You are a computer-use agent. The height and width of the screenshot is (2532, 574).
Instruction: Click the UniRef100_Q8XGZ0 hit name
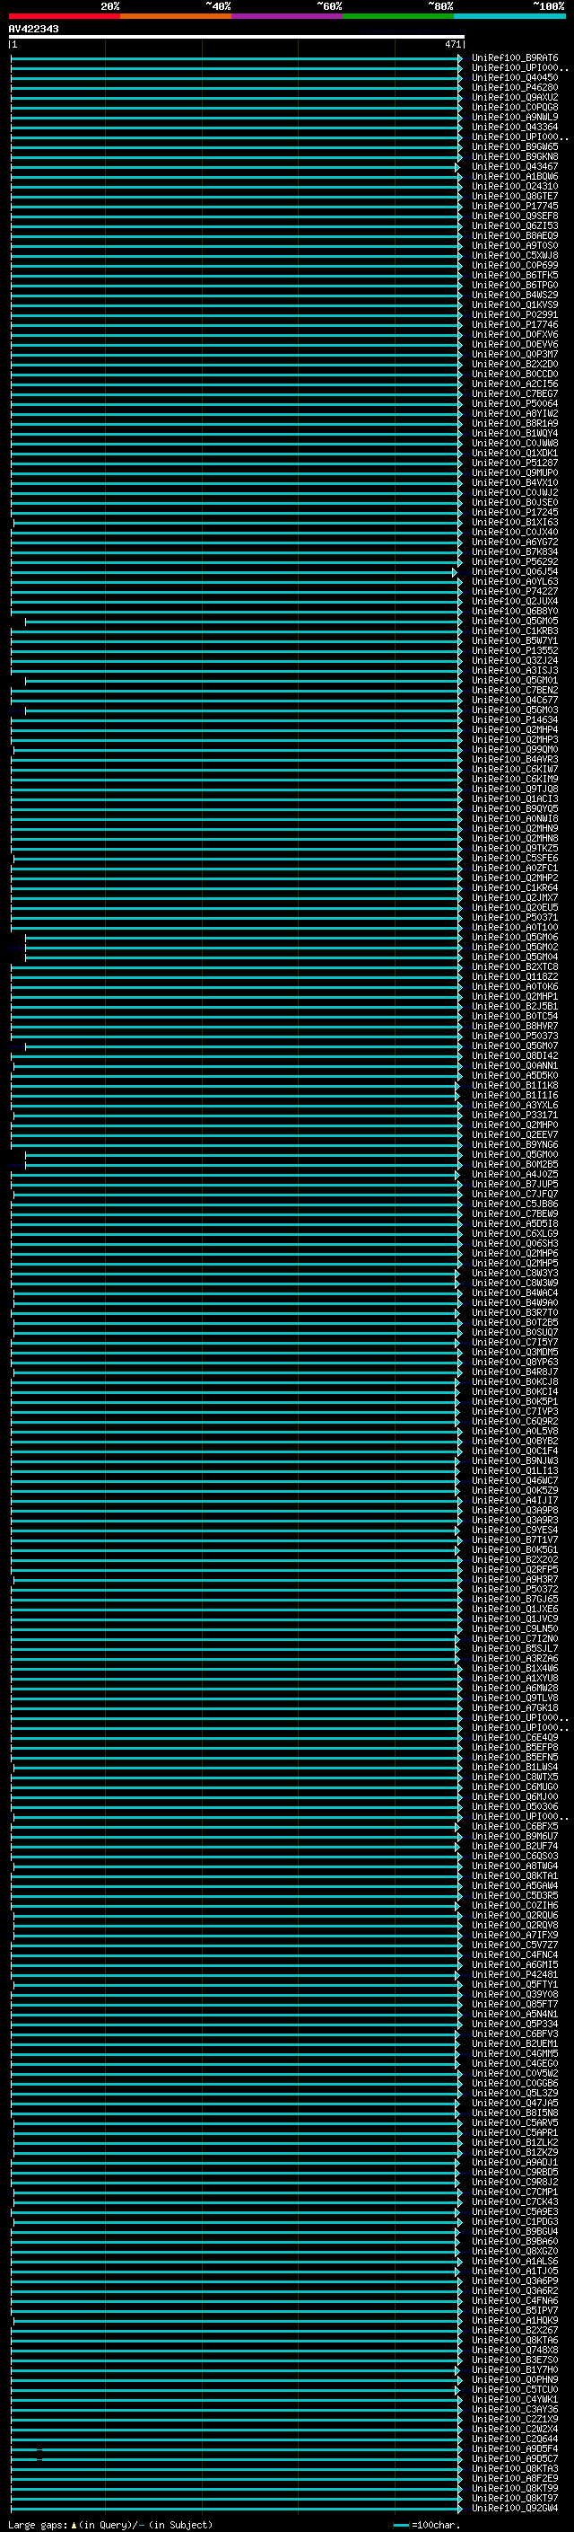pyautogui.click(x=515, y=2252)
